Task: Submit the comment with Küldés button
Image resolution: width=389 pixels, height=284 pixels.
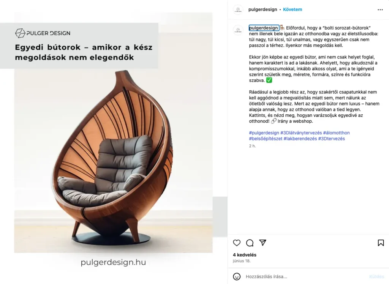Action: tap(376, 276)
